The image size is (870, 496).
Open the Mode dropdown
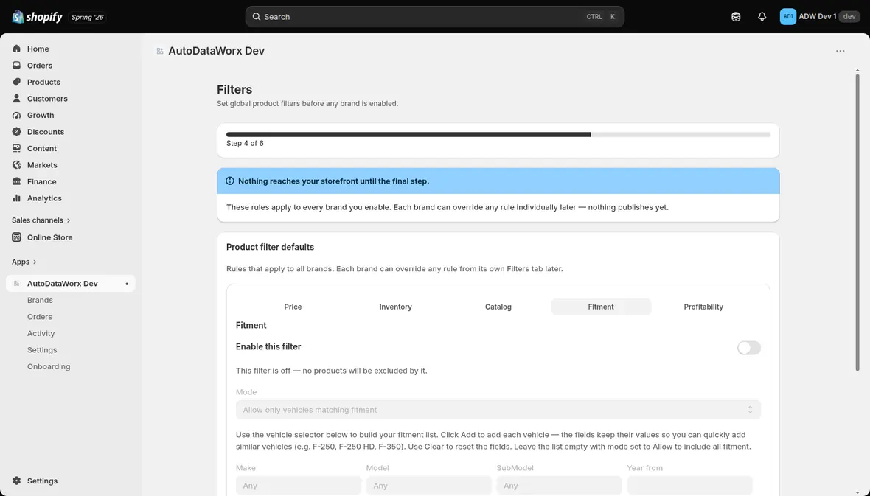(x=498, y=410)
